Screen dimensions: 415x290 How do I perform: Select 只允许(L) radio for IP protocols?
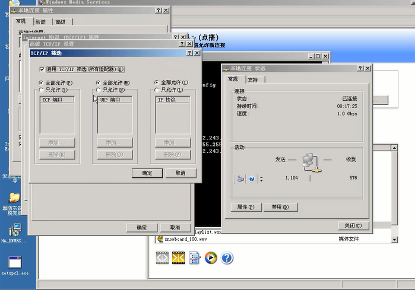(157, 90)
